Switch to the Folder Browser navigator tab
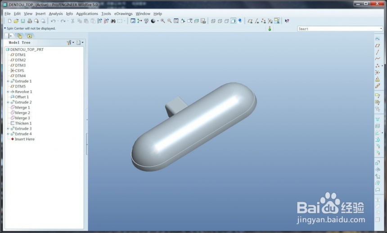The image size is (387, 233). (19, 36)
